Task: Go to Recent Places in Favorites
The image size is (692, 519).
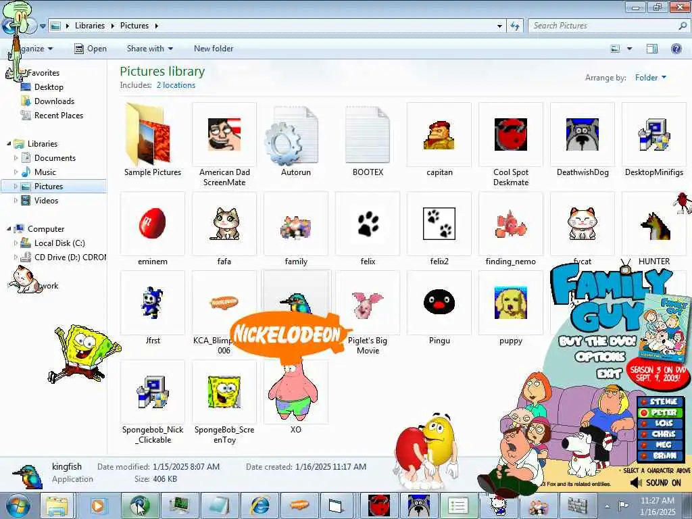Action: pos(58,115)
